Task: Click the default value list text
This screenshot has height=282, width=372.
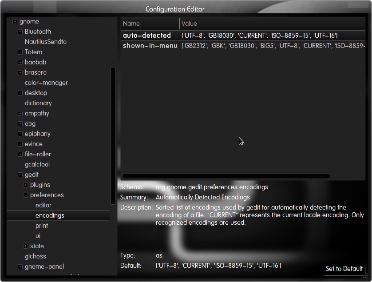Action: 218,266
